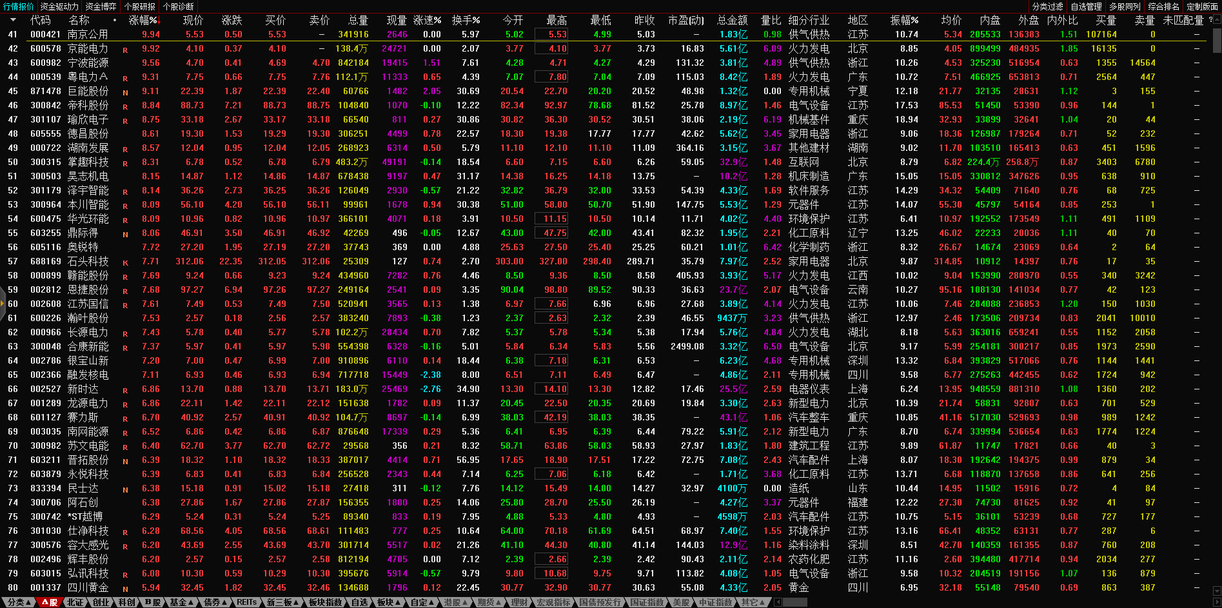The image size is (1222, 608).
Task: Open 分类过滤 filter button
Action: 1047,6
